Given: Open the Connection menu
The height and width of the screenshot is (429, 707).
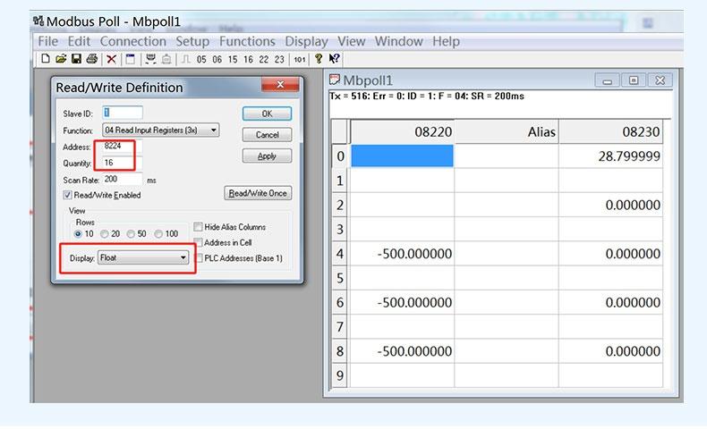Looking at the screenshot, I should pos(133,41).
